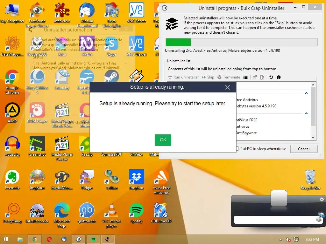This screenshot has width=326, height=244.
Task: Open CDBurnerXP desktop icon
Action: click(161, 213)
